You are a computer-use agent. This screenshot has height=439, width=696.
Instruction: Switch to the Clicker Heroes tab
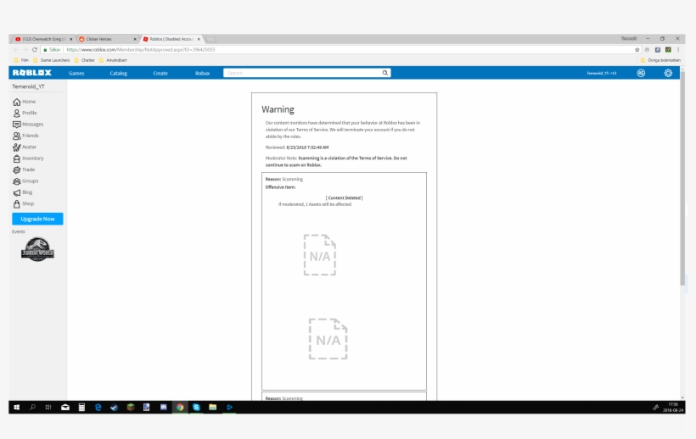[107, 39]
